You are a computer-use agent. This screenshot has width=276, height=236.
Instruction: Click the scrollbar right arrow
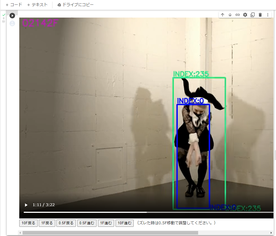[x=271, y=233]
